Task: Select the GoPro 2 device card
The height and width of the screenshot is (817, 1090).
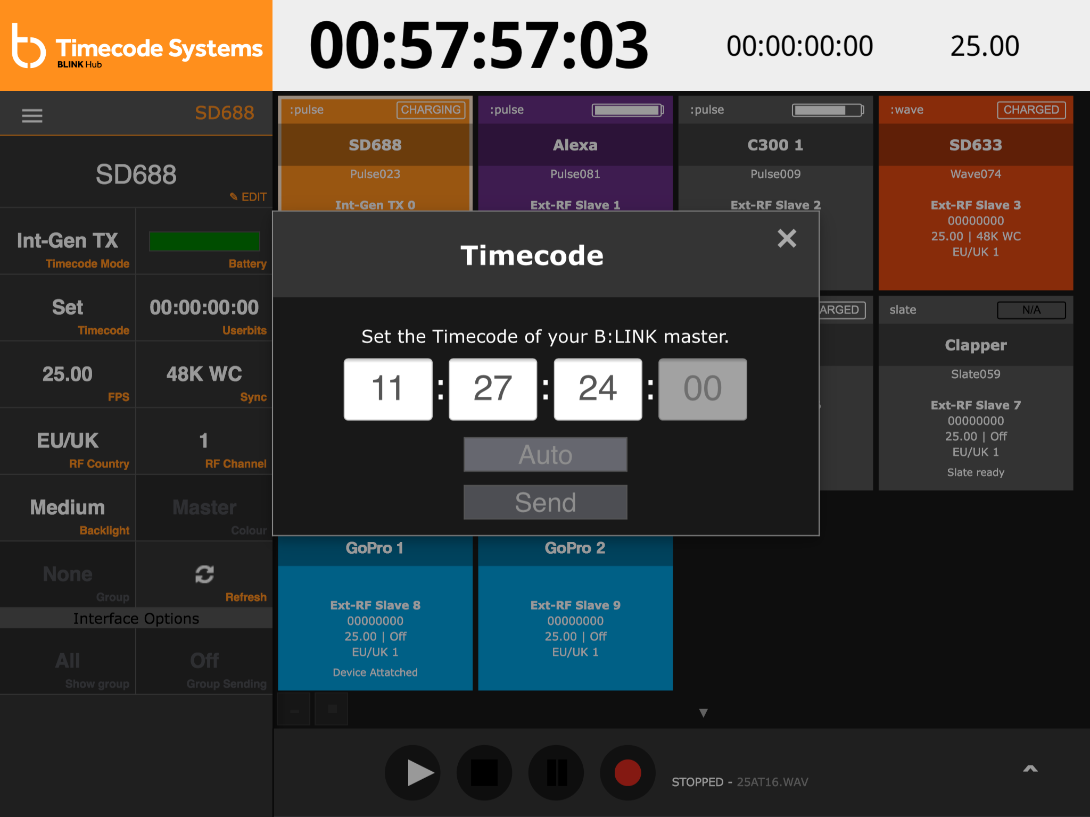Action: 575,613
